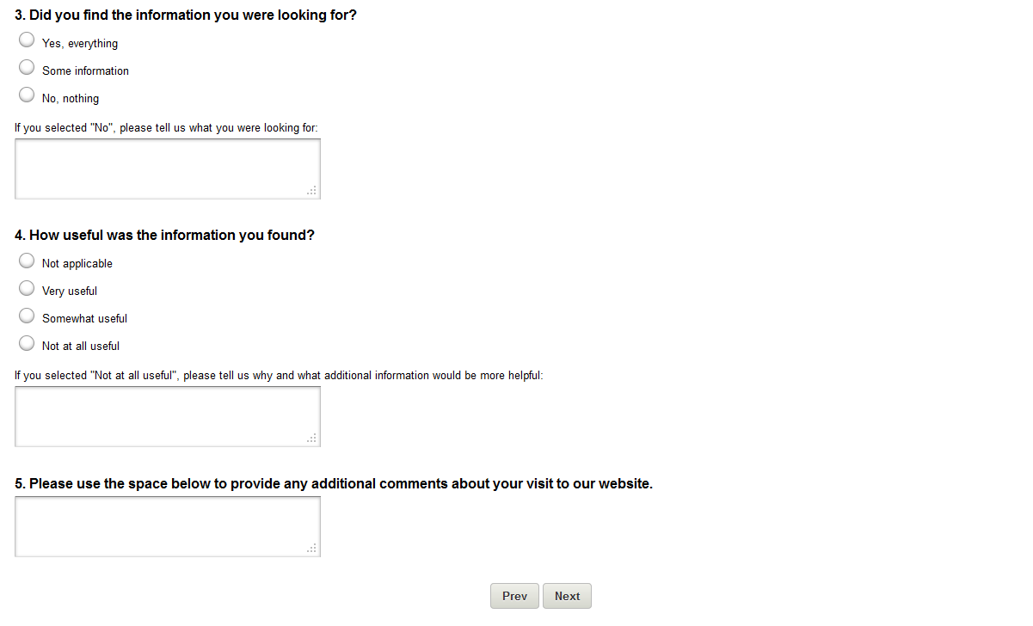Pick the "Not at all useful" radio button
The width and height of the screenshot is (1033, 626).
click(27, 342)
